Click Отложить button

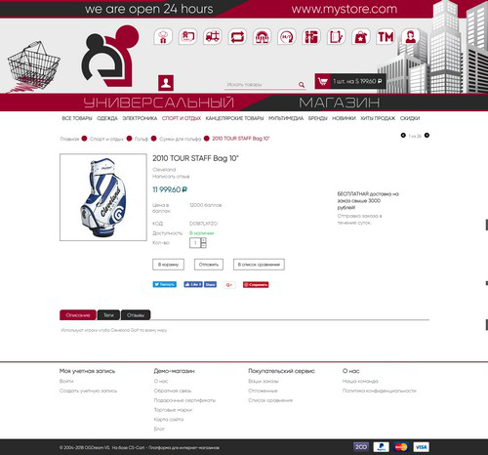209,265
